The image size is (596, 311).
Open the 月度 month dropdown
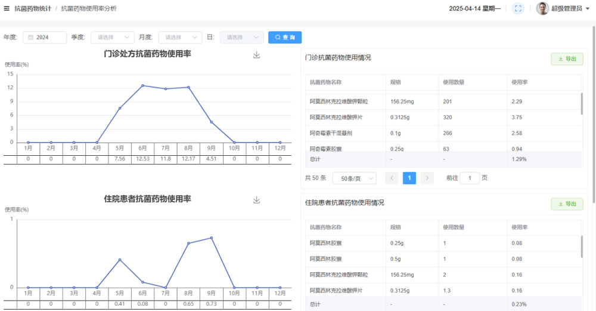(180, 37)
